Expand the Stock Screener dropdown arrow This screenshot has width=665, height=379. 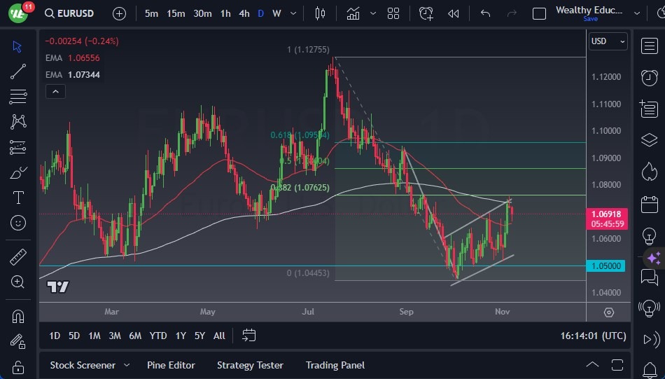[127, 365]
